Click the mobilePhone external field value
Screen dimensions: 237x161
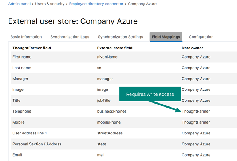pos(108,122)
